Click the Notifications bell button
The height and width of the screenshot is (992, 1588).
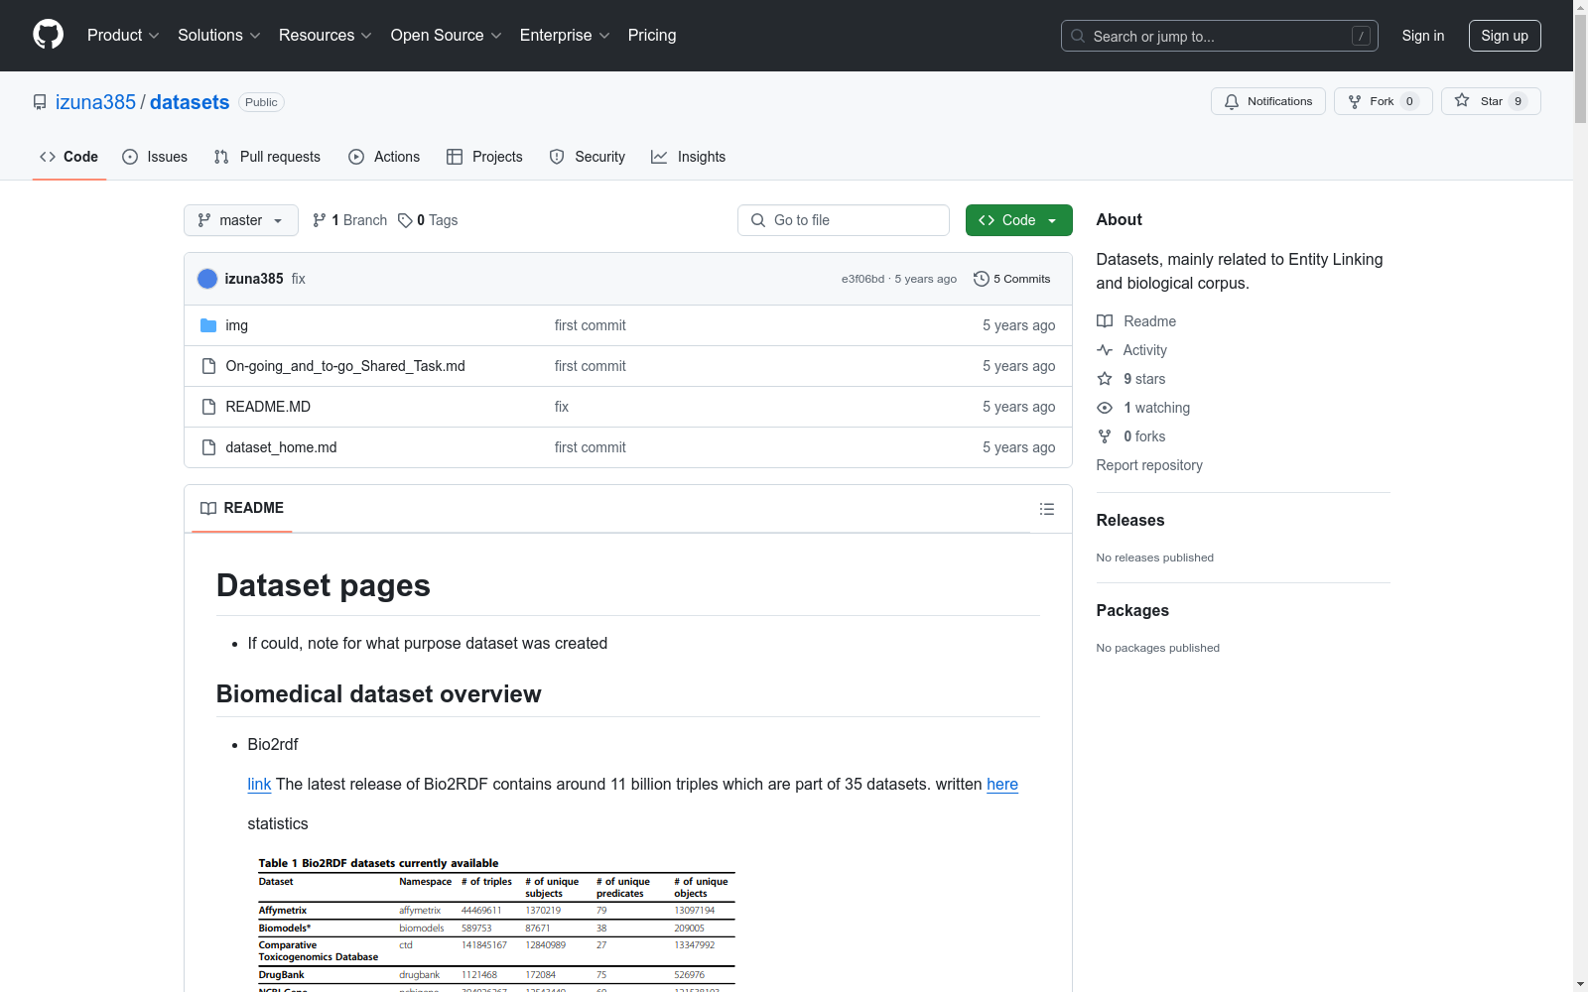coord(1267,101)
